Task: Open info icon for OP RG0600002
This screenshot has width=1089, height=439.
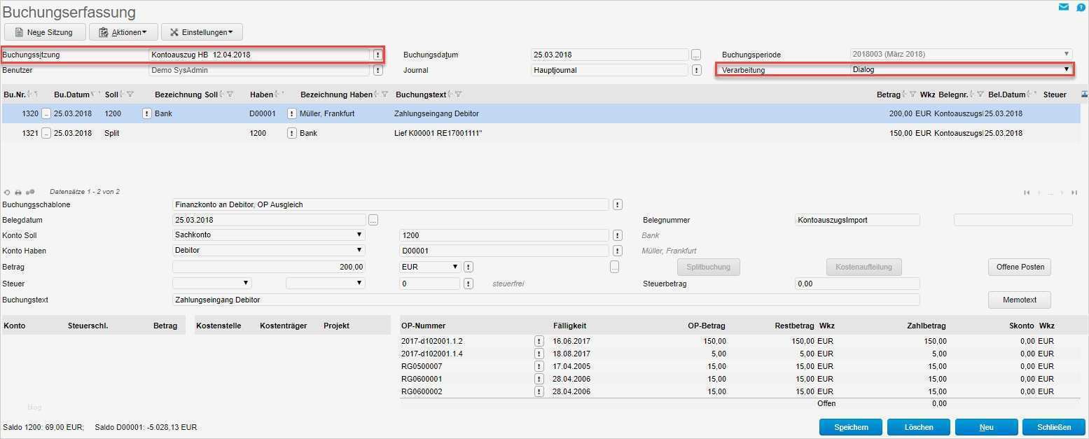Action: [539, 391]
